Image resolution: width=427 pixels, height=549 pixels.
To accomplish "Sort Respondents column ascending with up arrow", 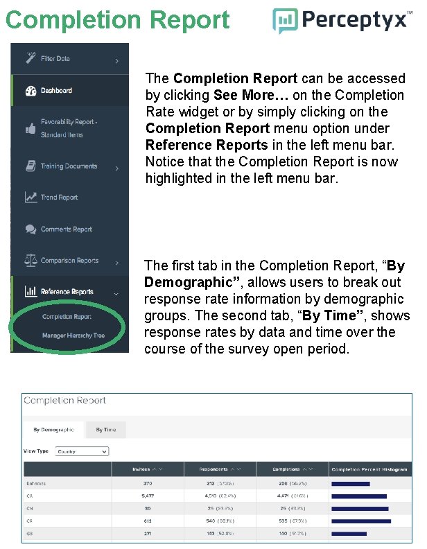I will click(232, 469).
